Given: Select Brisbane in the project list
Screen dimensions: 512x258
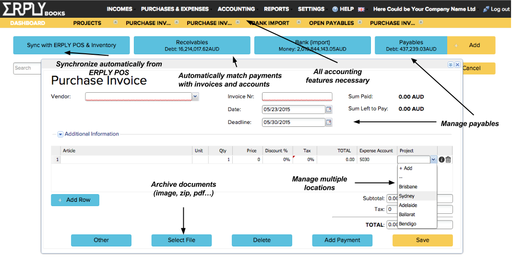Looking at the screenshot, I should tap(408, 186).
